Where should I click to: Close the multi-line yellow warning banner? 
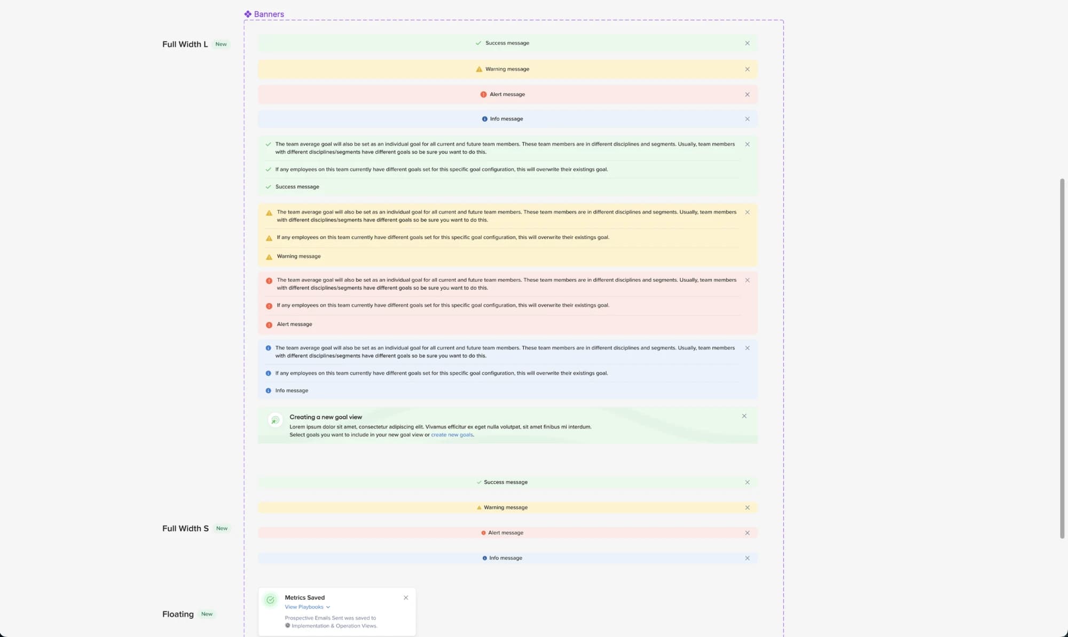pyautogui.click(x=747, y=212)
